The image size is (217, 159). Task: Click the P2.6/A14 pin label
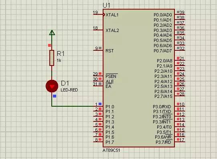click(x=163, y=91)
